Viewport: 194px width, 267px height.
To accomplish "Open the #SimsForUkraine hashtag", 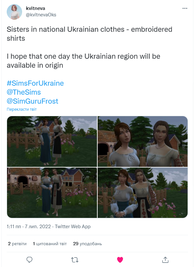I will 35,83.
